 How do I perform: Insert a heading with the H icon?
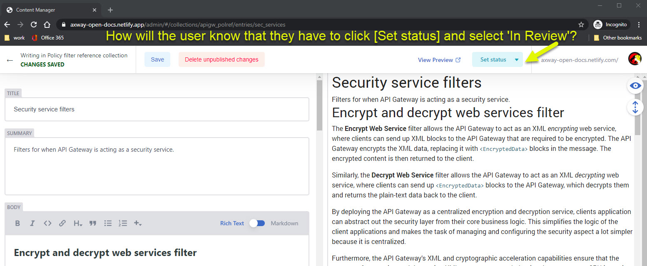tap(77, 223)
